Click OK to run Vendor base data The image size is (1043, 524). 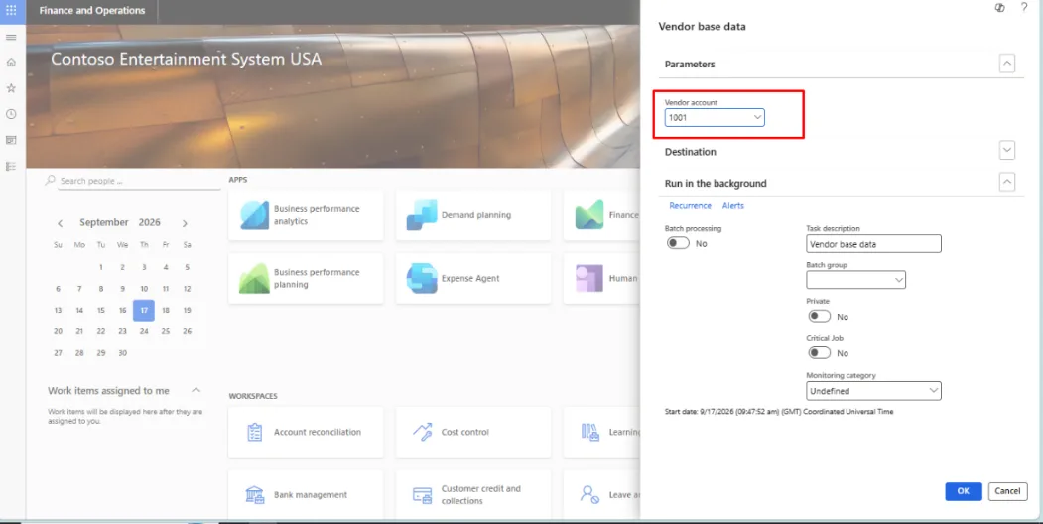pos(964,491)
